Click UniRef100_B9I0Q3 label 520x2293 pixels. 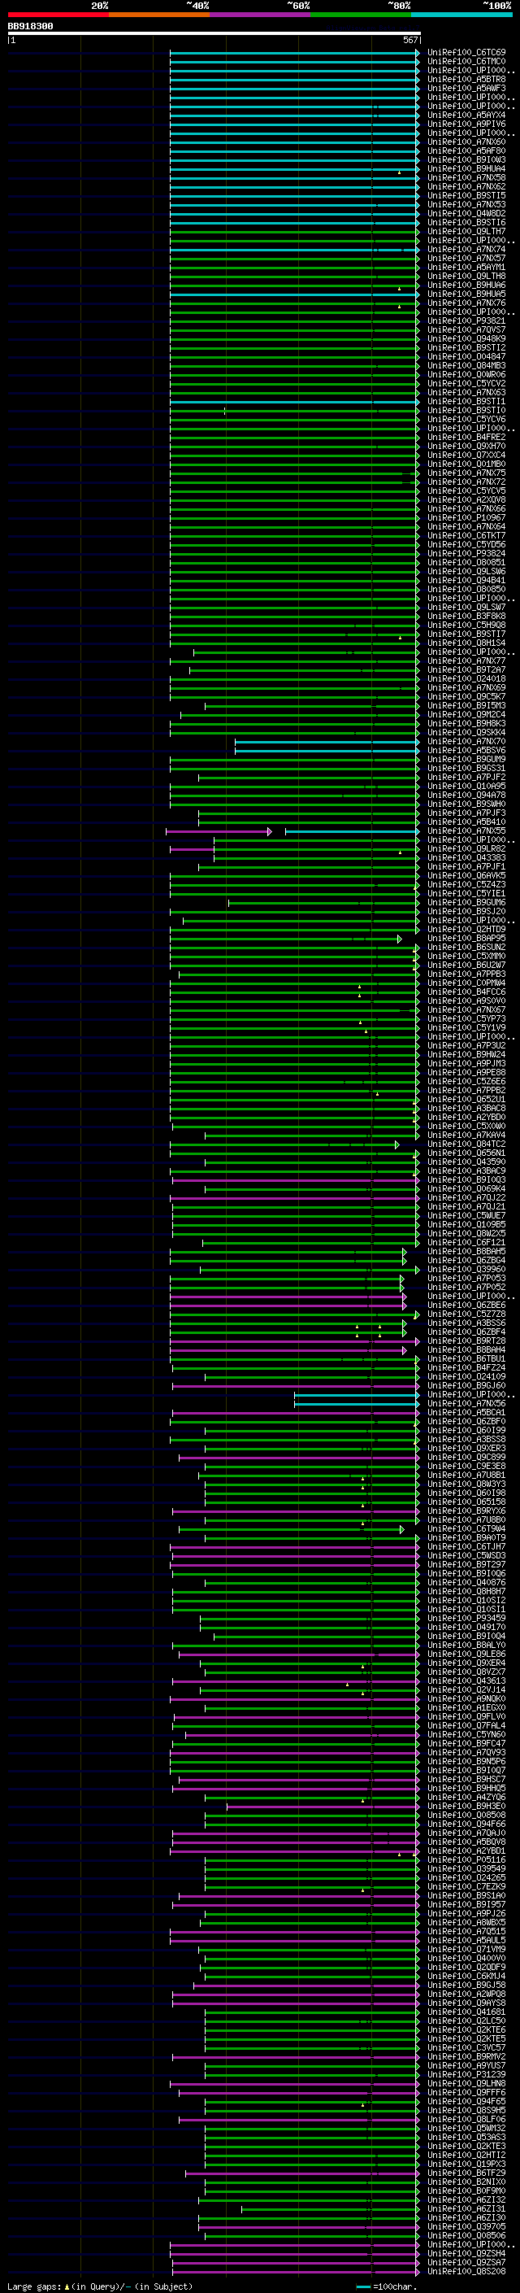pos(466,1180)
